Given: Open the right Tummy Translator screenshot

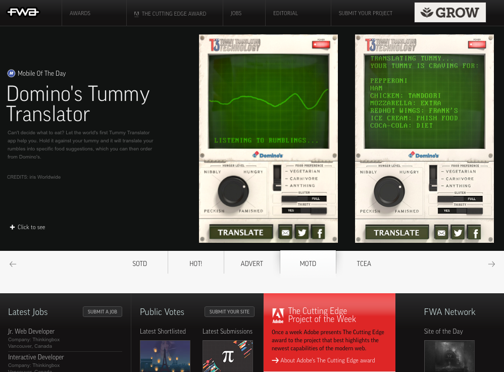Looking at the screenshot, I should coord(424,138).
